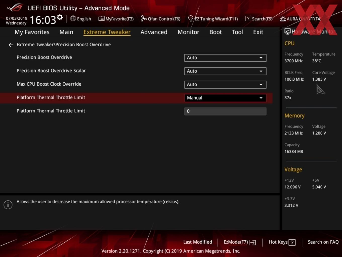Click the language label English
Image resolution: width=342 pixels, height=257 pixels.
[x=84, y=19]
